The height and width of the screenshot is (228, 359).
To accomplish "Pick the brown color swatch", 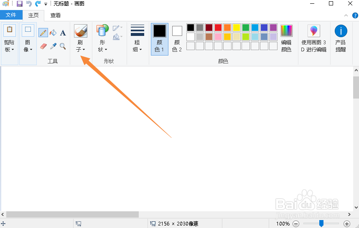I will pos(209,37).
